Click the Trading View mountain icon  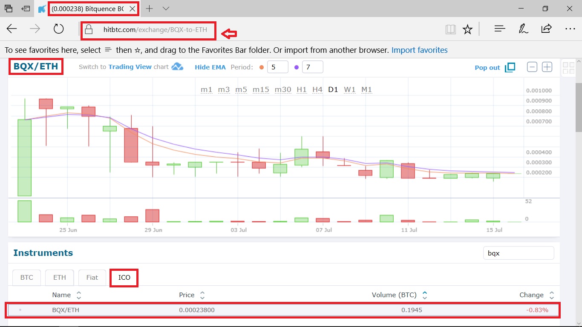tap(177, 67)
